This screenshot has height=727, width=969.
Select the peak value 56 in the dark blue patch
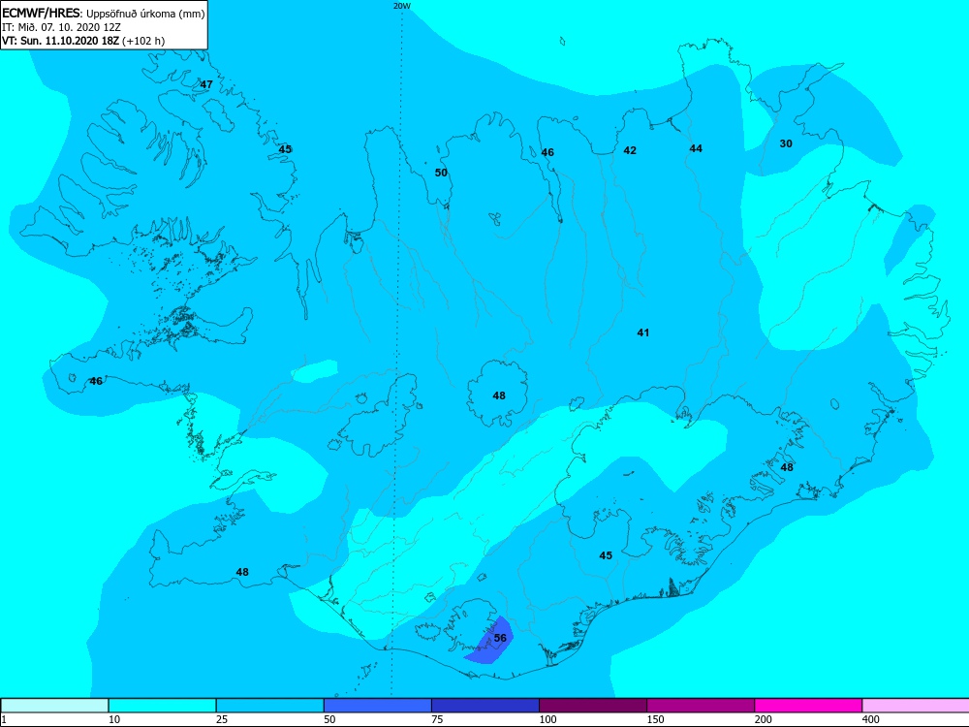click(x=500, y=638)
